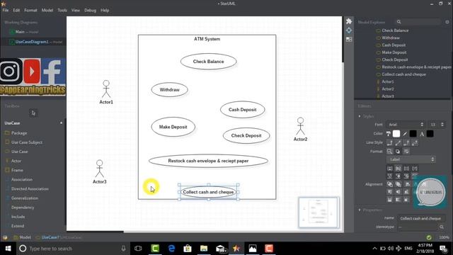Pick the Association tool in Toolbox
The width and height of the screenshot is (453, 255).
point(22,179)
